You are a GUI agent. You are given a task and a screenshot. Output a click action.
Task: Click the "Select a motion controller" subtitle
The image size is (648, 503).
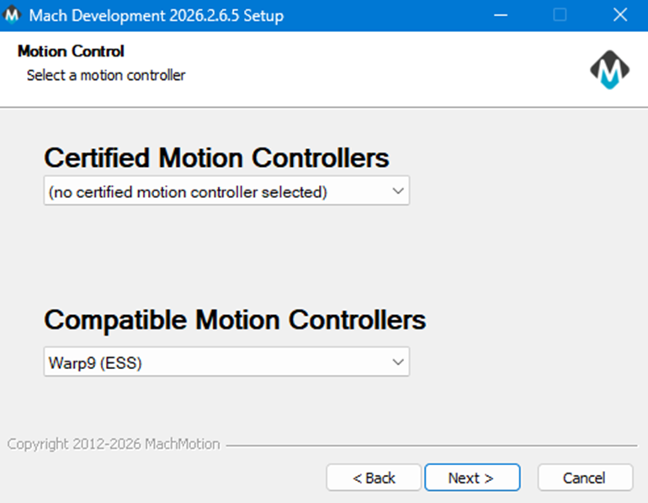pos(106,76)
